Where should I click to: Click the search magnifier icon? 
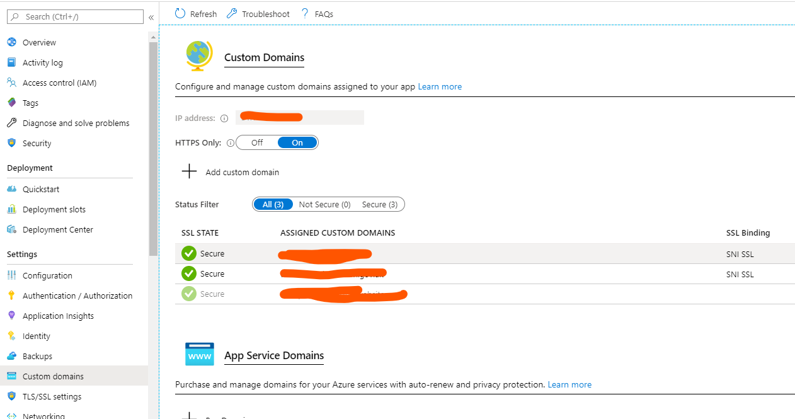[x=14, y=17]
